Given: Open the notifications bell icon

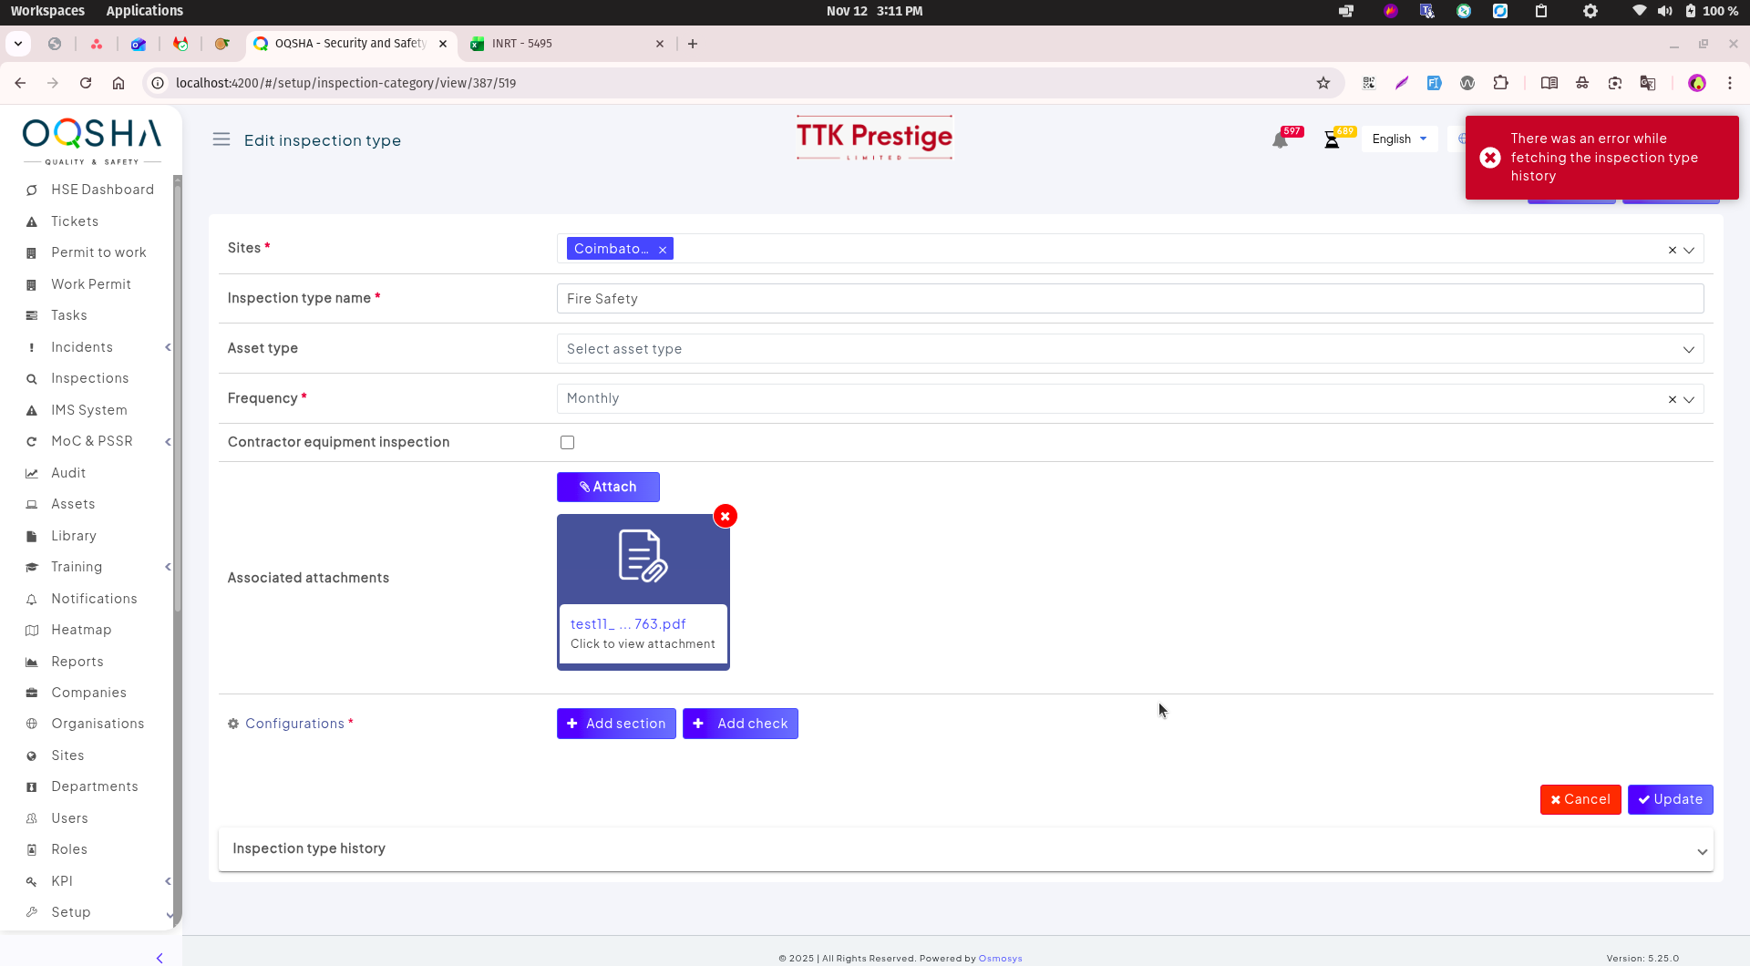Looking at the screenshot, I should click(1280, 140).
